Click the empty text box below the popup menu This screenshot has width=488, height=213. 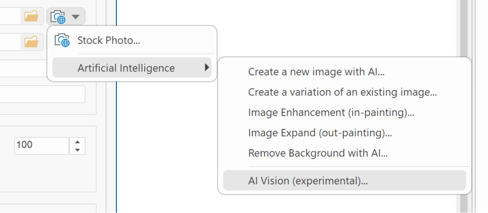(x=42, y=94)
